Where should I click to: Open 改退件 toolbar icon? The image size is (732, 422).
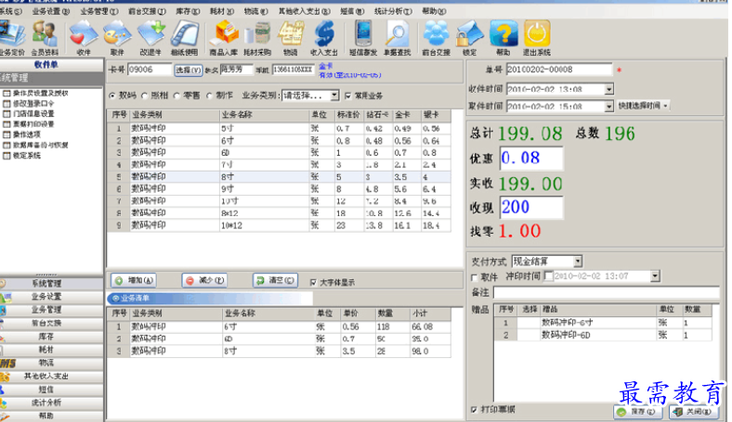click(150, 38)
